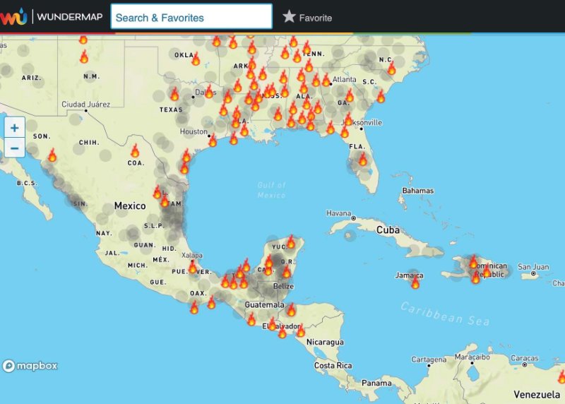Click the Cartagena city label
The width and height of the screenshot is (565, 404).
tap(429, 360)
